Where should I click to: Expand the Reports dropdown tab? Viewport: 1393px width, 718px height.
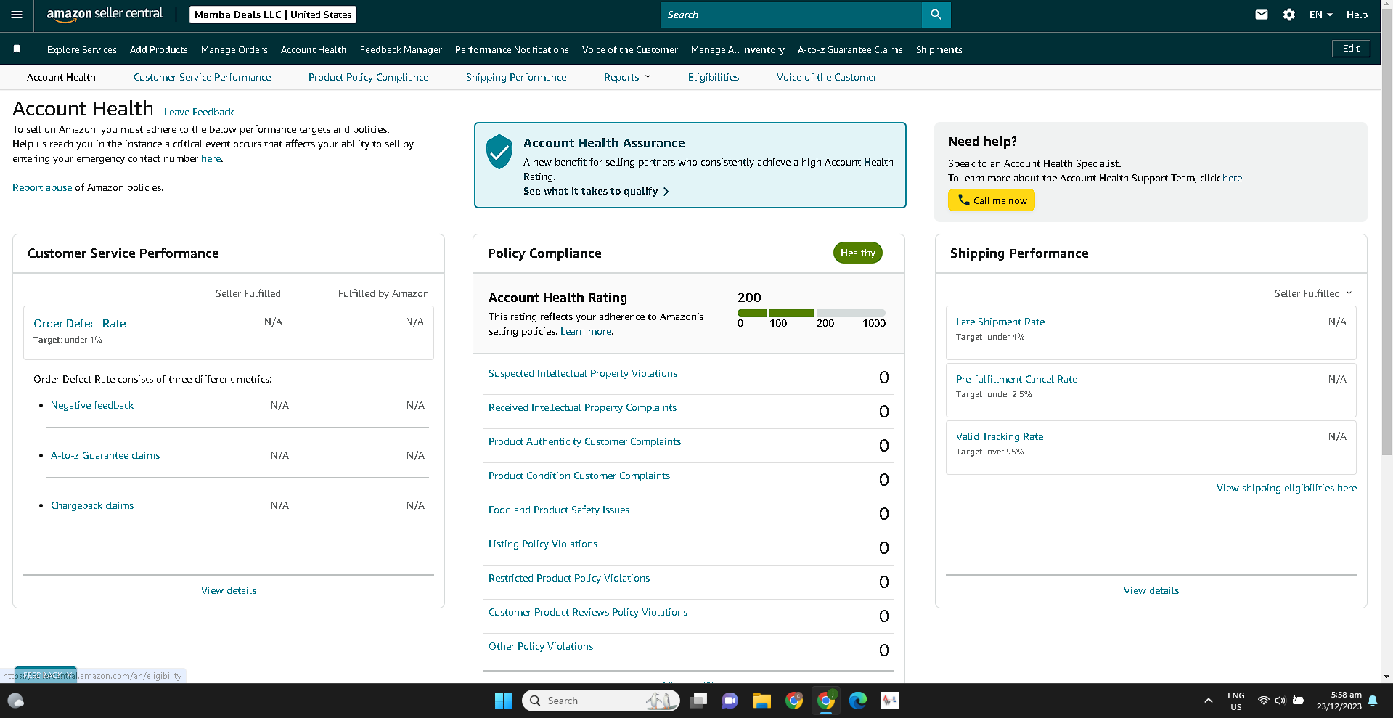click(x=627, y=77)
